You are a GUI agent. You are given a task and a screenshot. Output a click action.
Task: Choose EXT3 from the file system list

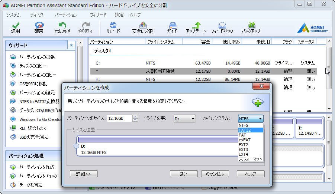pos(251,149)
